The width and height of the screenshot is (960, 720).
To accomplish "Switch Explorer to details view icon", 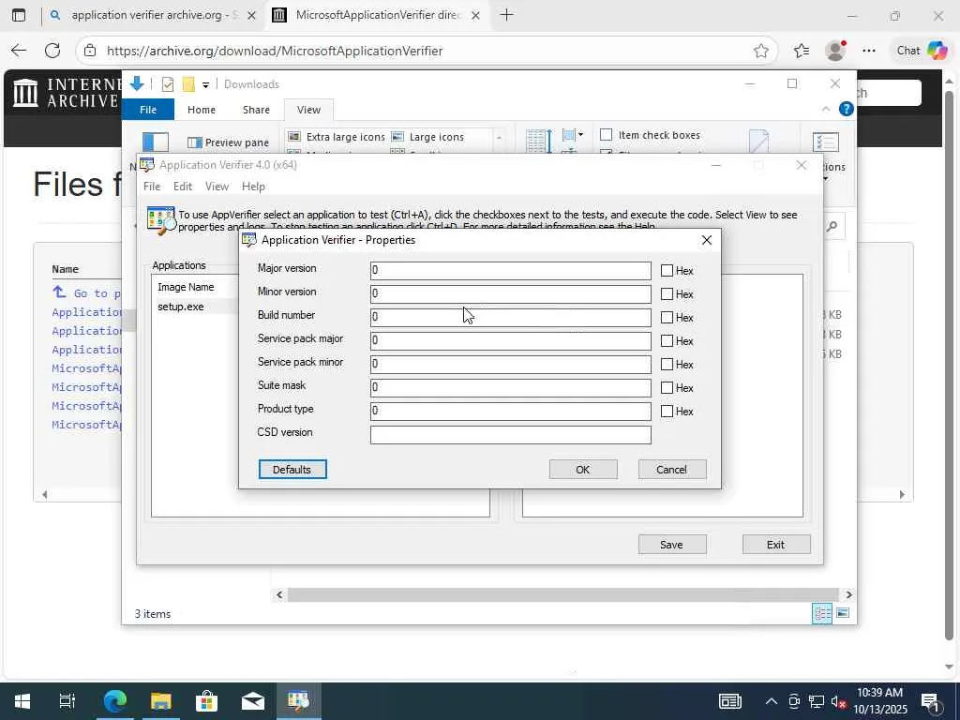I will click(x=822, y=613).
